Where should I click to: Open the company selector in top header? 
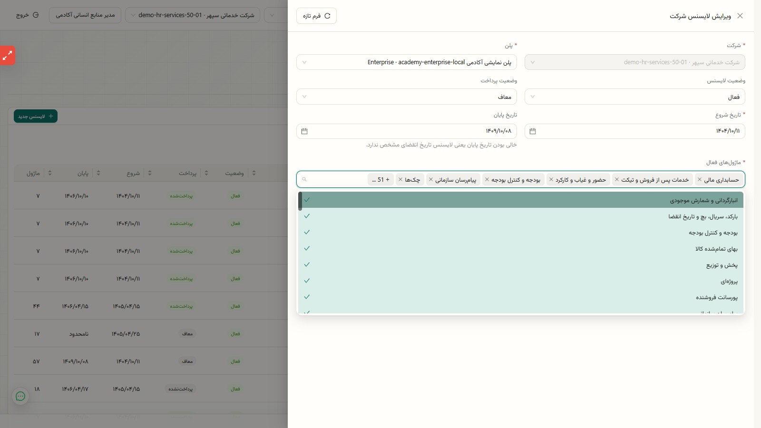coord(193,15)
